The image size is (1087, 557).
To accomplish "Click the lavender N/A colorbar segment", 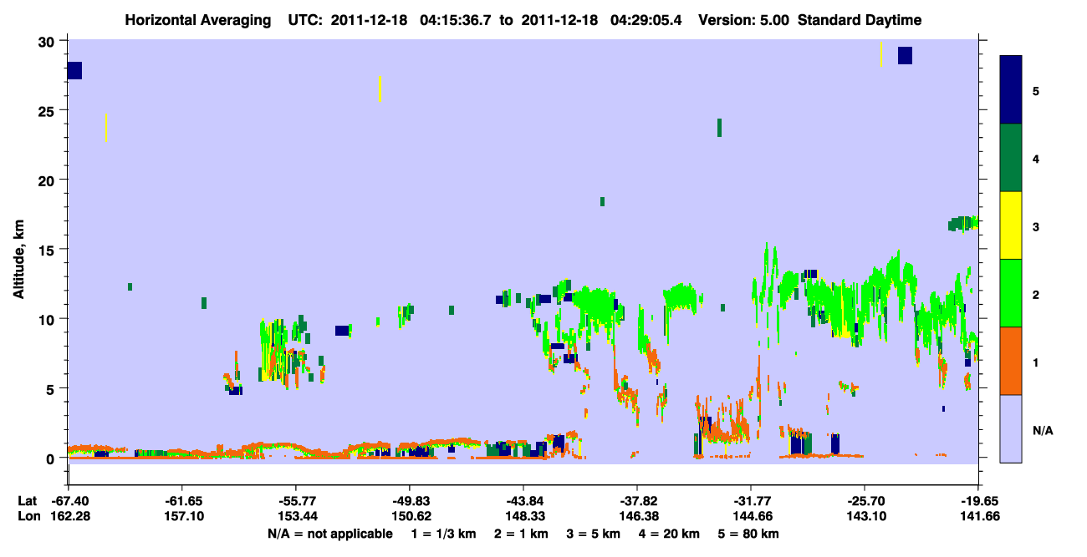I will coord(1011,428).
